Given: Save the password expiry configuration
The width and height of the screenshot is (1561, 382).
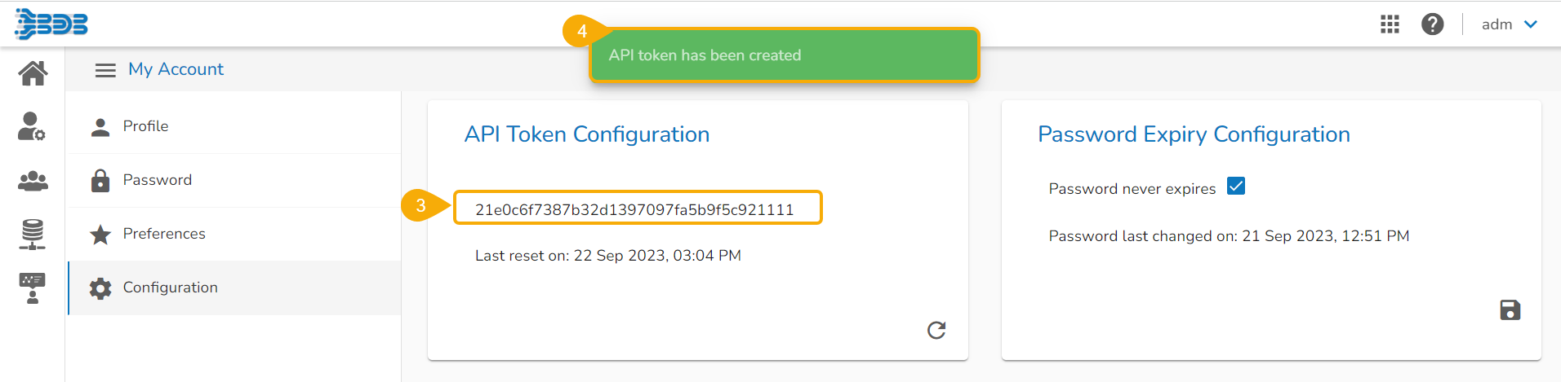Looking at the screenshot, I should click(x=1510, y=310).
